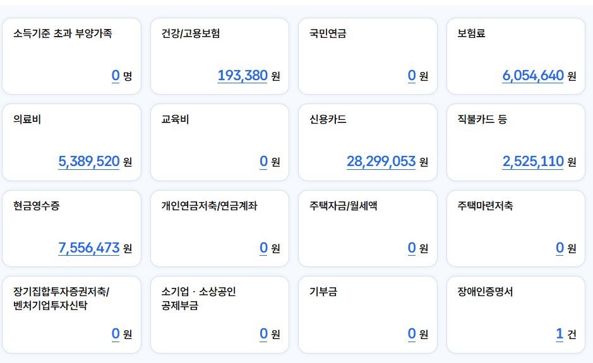Select the 주택마련저축 amount link
593x363 pixels.
[x=560, y=247]
